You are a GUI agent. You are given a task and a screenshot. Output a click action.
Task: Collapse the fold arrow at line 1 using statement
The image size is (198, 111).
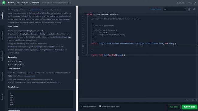tap(86, 14)
